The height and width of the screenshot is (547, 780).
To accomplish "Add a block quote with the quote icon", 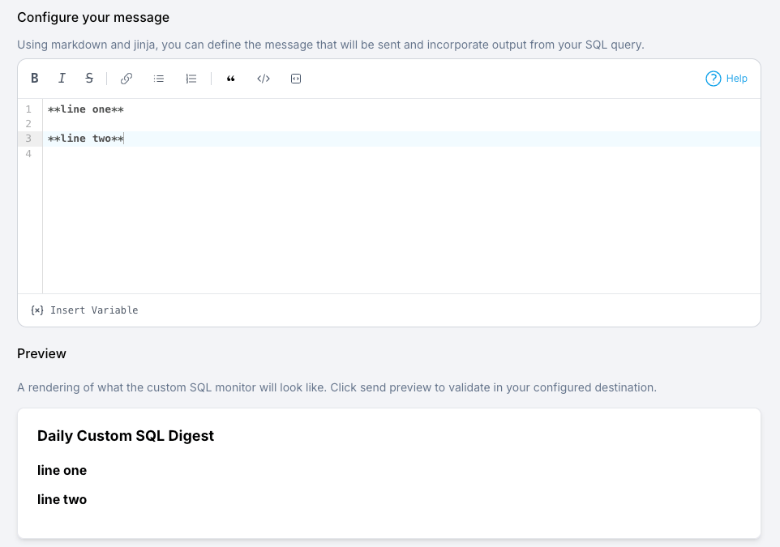I will [x=231, y=79].
